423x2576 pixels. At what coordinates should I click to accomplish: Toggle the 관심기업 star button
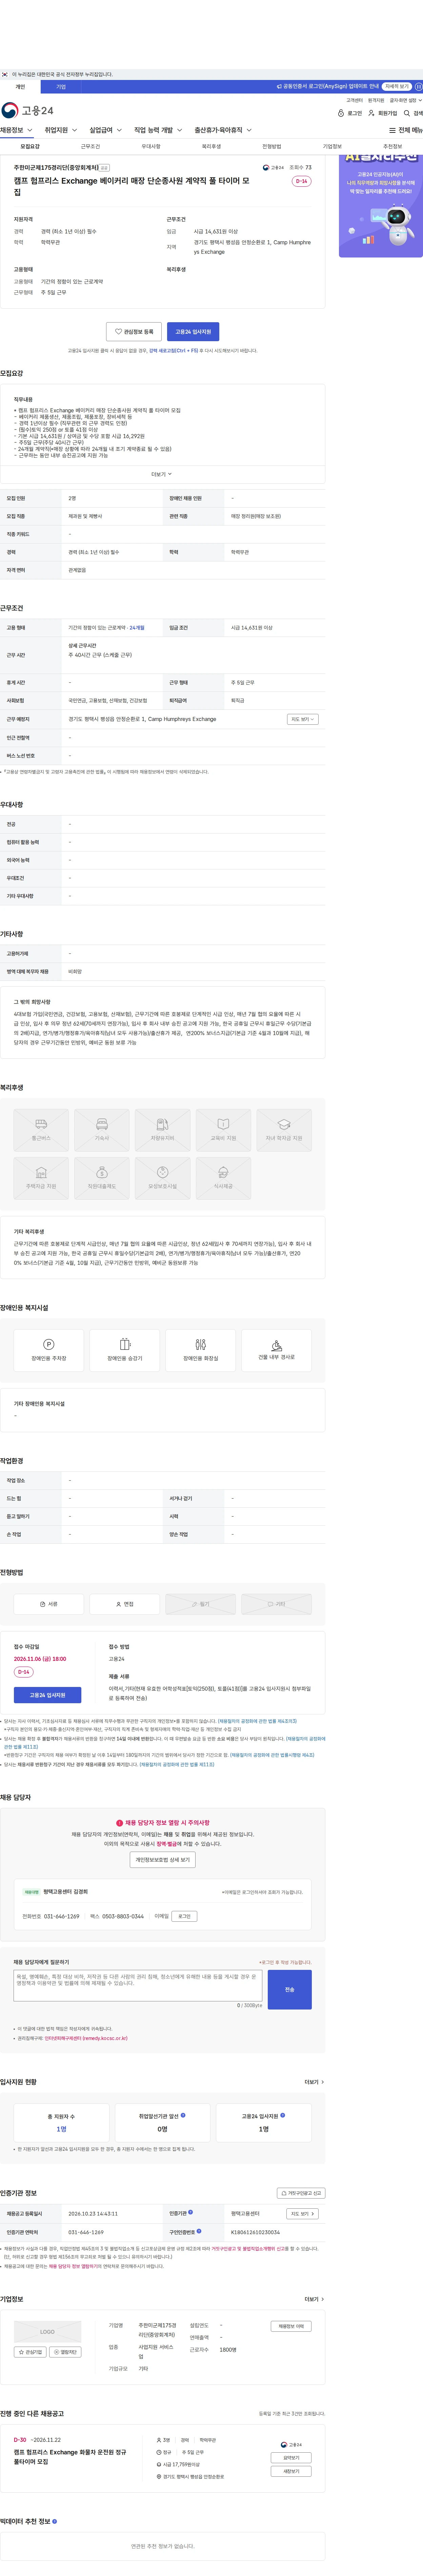[31, 2352]
